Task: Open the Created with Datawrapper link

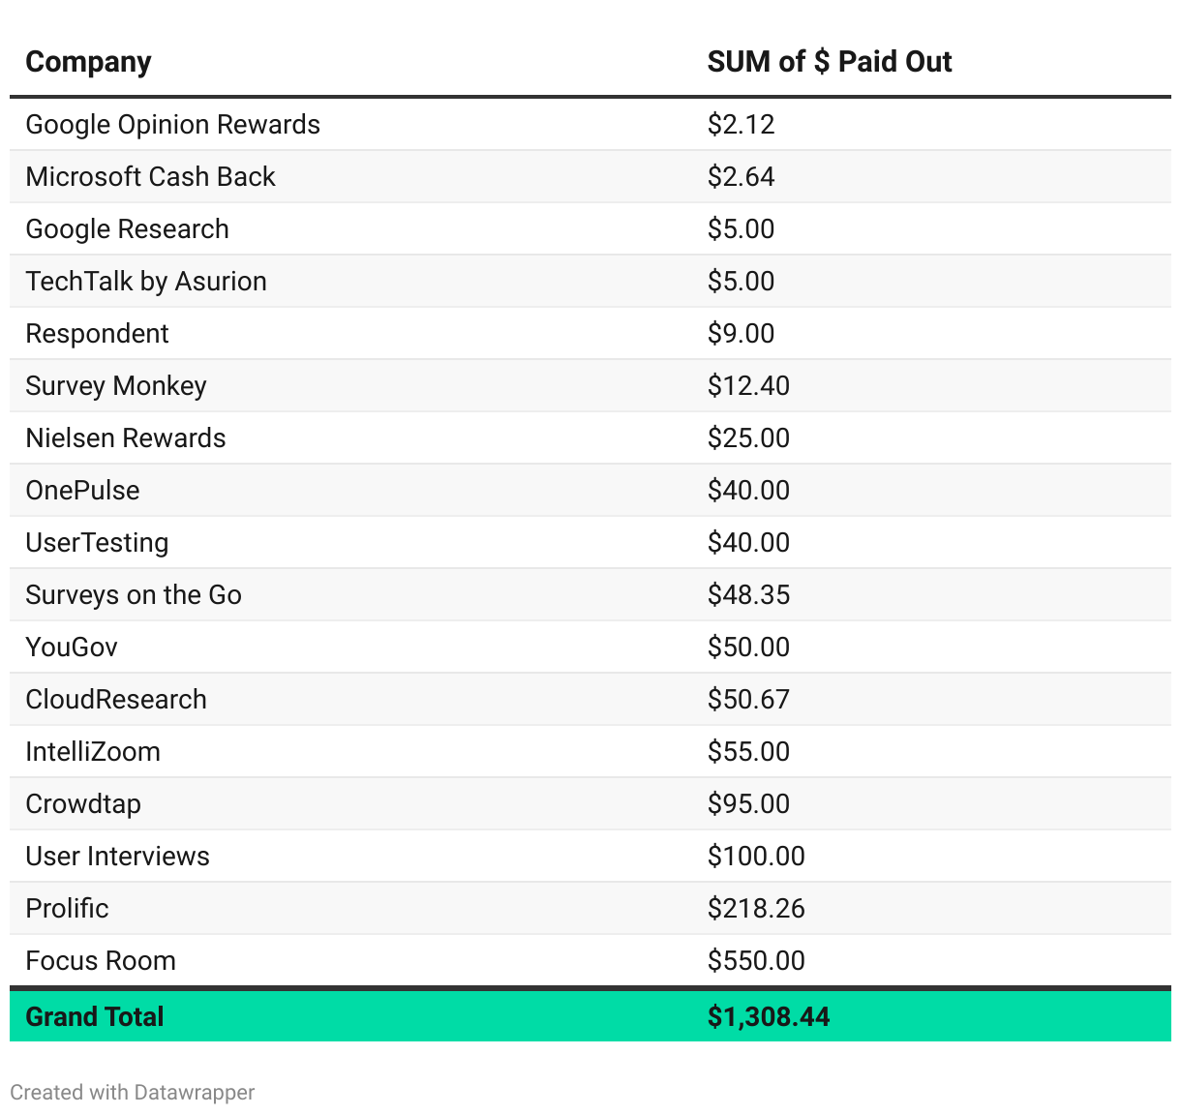Action: [x=133, y=1092]
